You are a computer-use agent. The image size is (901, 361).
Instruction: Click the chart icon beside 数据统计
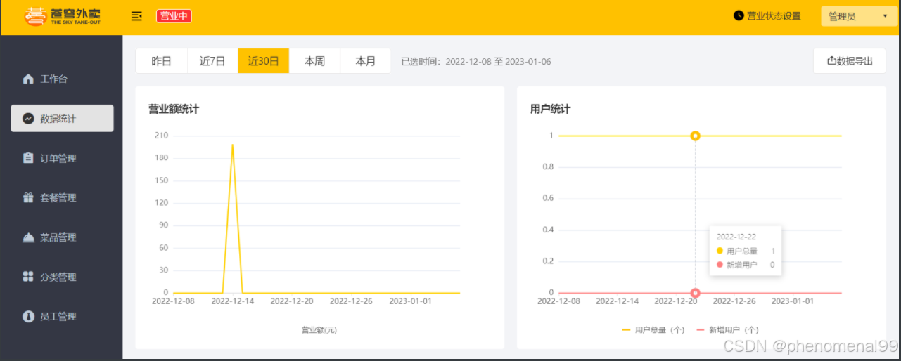[x=28, y=119]
